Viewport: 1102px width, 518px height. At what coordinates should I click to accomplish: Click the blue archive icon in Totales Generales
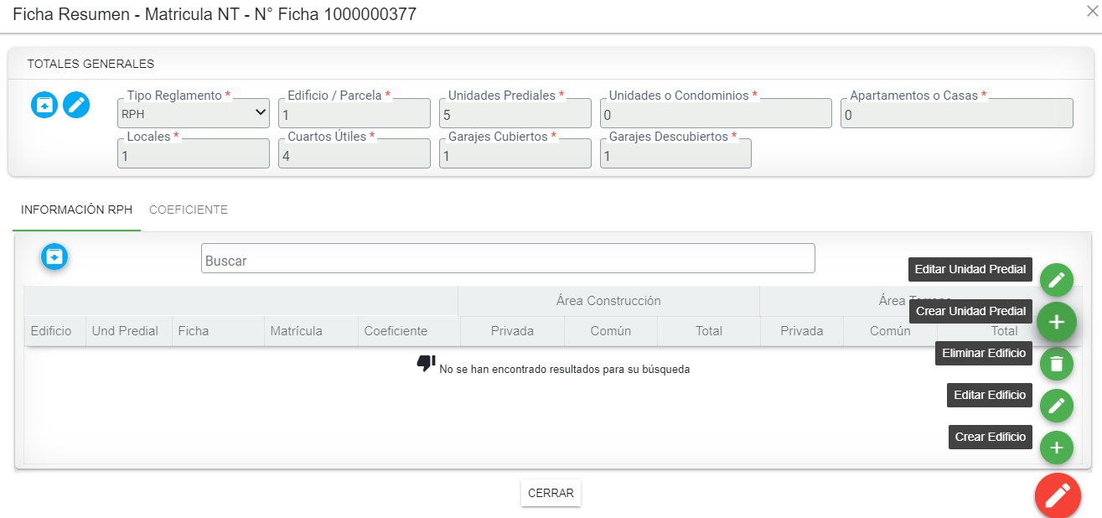[44, 105]
